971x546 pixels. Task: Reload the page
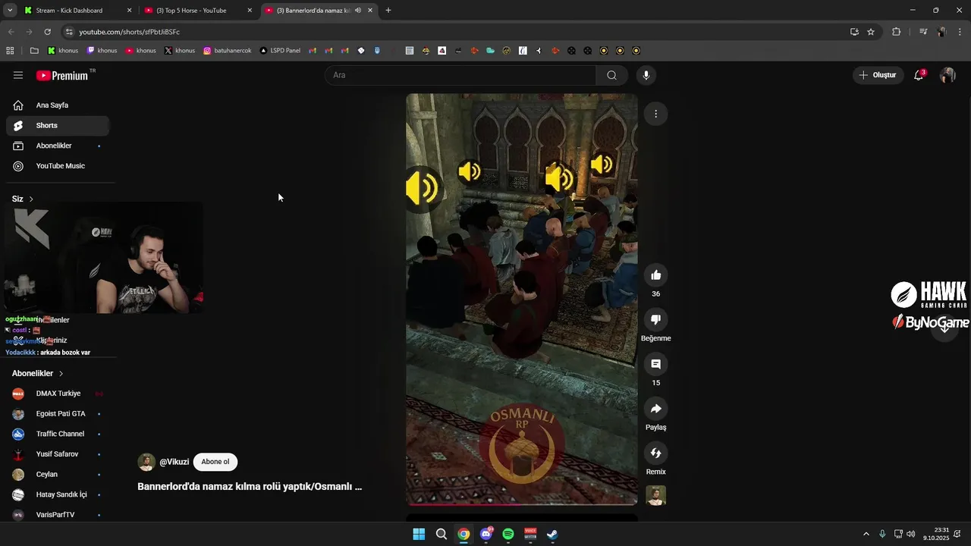[x=47, y=32]
